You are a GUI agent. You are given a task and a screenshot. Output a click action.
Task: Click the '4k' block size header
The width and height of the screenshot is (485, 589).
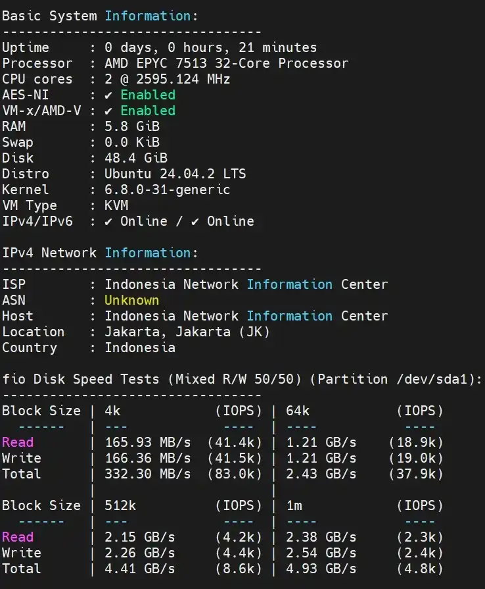pos(112,411)
